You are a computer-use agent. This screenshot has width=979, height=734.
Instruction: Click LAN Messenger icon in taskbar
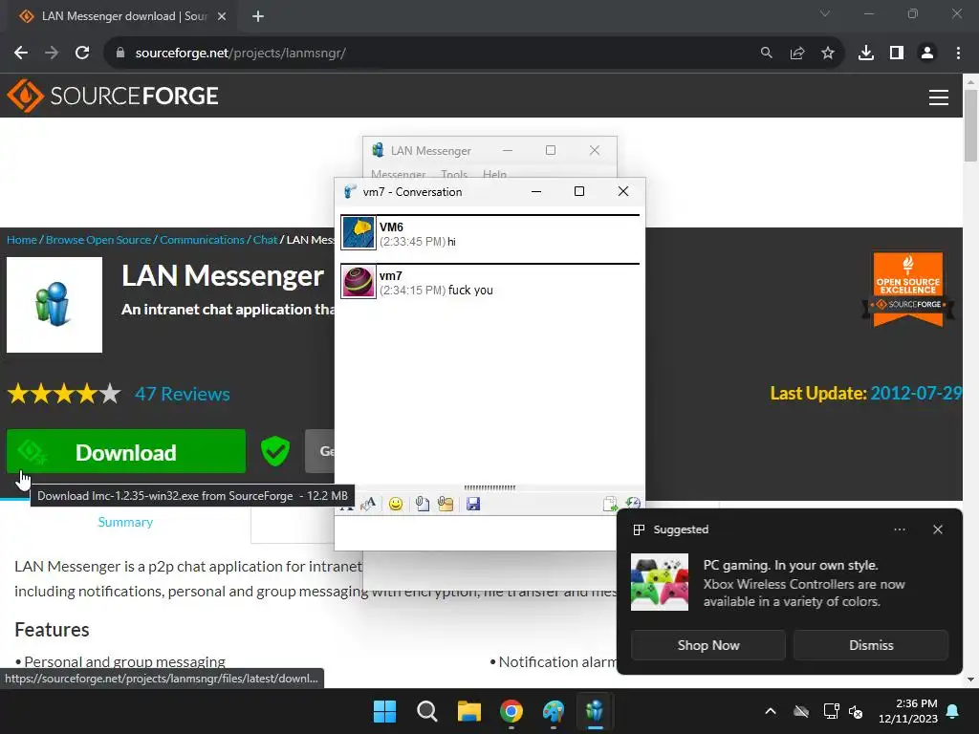click(x=595, y=711)
